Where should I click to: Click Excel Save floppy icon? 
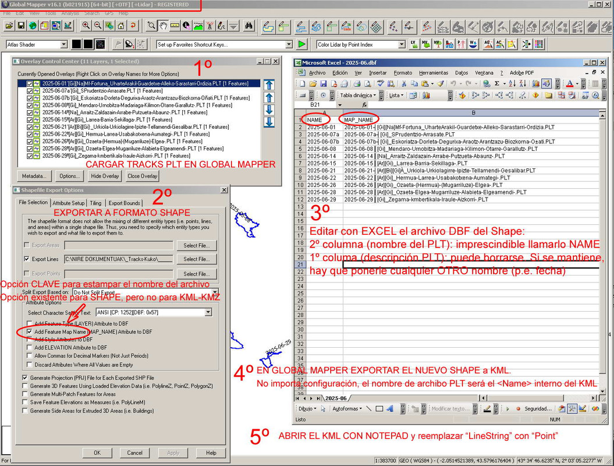[x=323, y=83]
